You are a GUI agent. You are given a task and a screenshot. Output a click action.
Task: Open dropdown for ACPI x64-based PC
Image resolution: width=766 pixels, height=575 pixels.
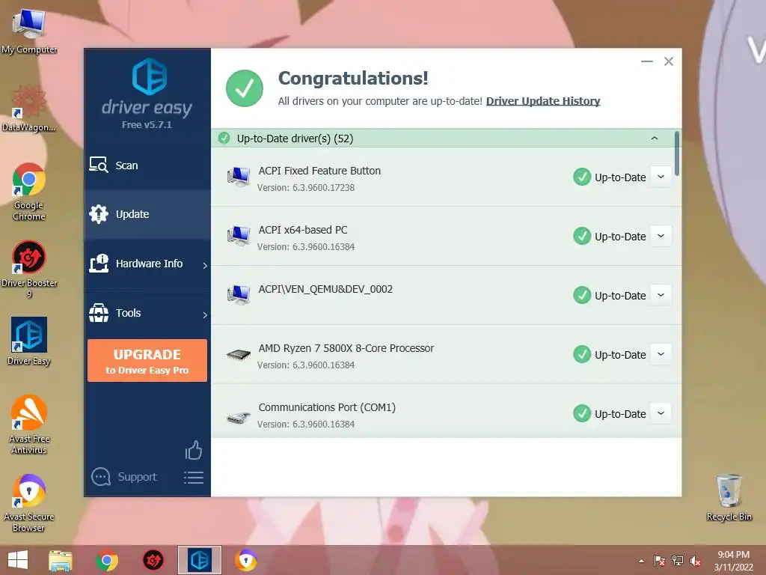coord(661,236)
